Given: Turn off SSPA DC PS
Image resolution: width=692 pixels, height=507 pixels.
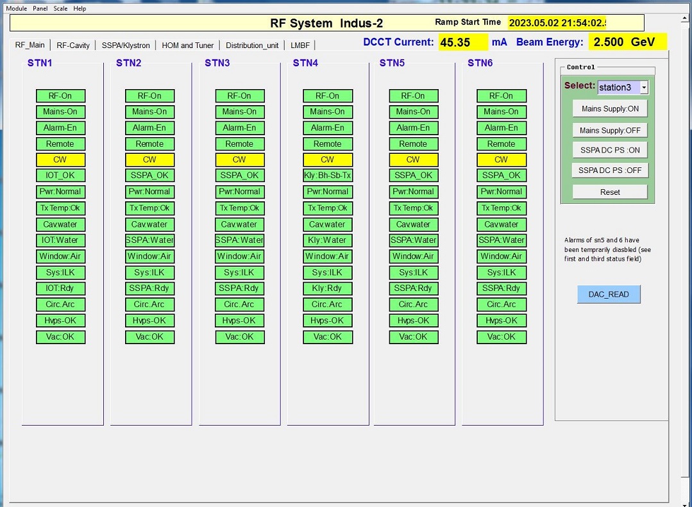Looking at the screenshot, I should click(610, 170).
